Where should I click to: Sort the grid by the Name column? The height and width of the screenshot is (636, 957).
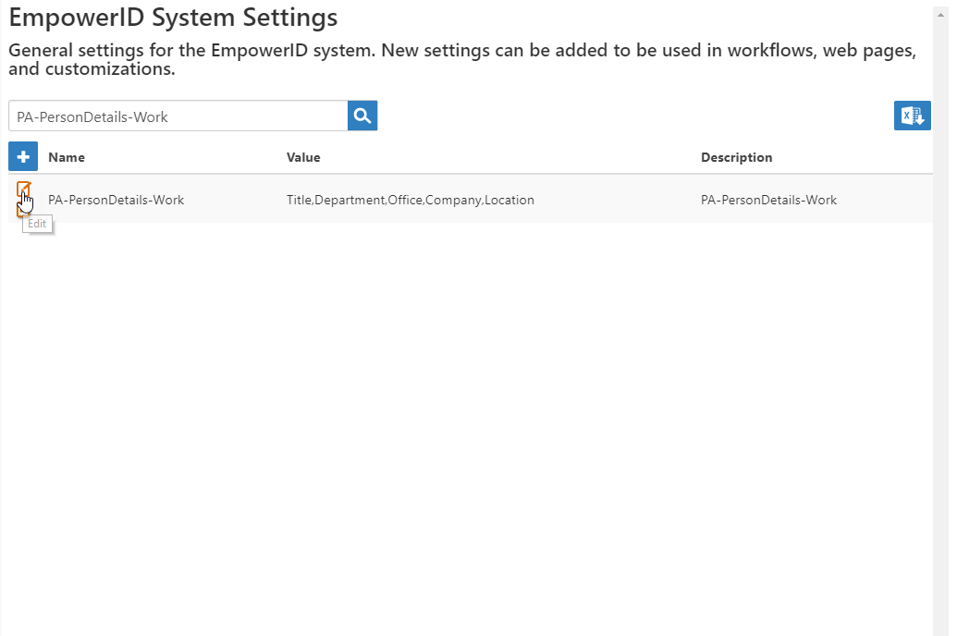click(x=67, y=157)
